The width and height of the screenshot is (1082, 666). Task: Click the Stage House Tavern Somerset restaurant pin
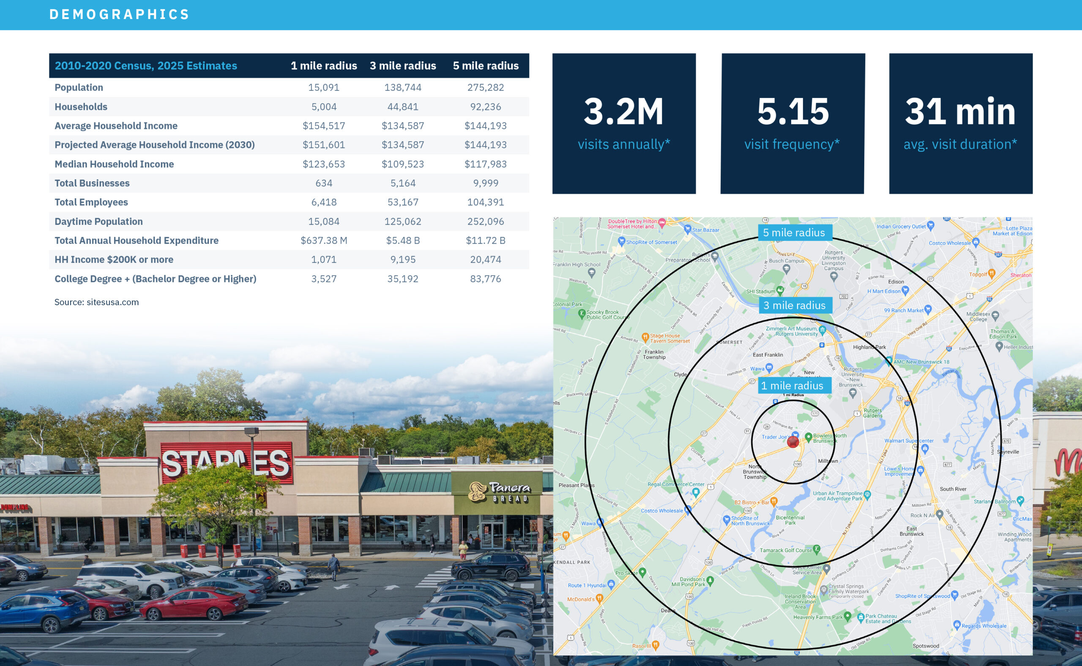[645, 337]
